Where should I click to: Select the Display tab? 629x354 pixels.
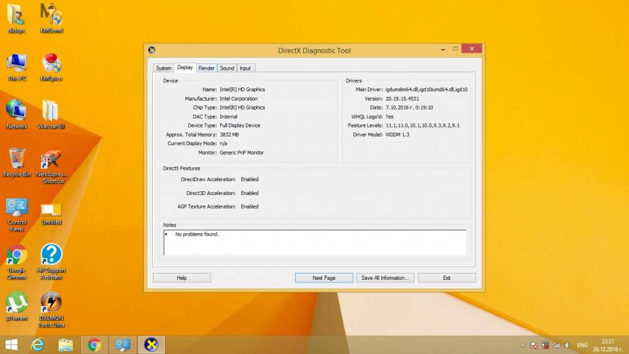point(185,67)
